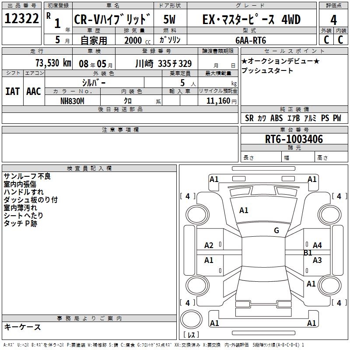The height and width of the screenshot is (350, 350).
Task: Click the "PS" equipment code
Action: (325, 118)
